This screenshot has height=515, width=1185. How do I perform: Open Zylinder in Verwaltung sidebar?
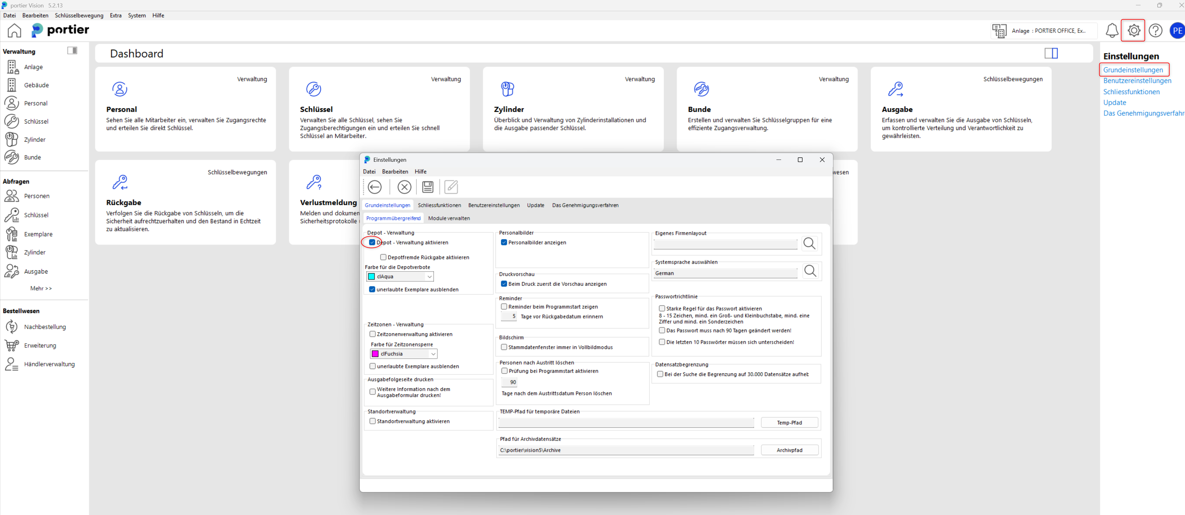pos(34,139)
